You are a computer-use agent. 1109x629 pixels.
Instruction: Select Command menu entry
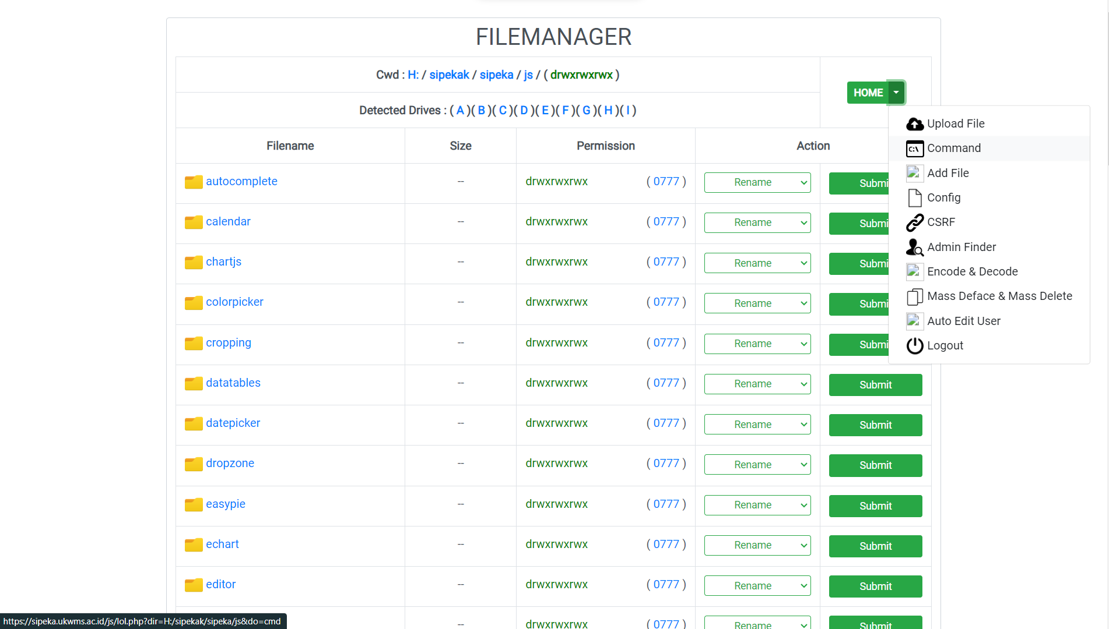click(x=989, y=149)
